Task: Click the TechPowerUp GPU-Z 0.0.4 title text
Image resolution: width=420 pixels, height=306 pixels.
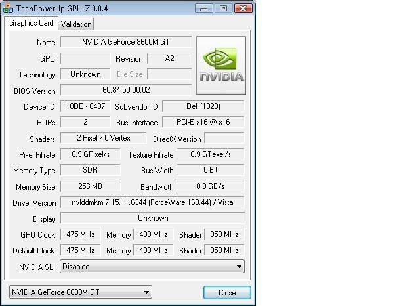Action: point(62,9)
